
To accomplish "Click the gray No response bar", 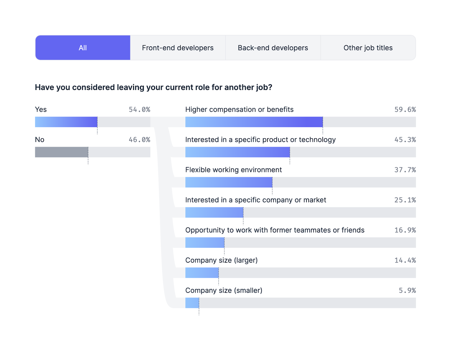I will click(61, 152).
